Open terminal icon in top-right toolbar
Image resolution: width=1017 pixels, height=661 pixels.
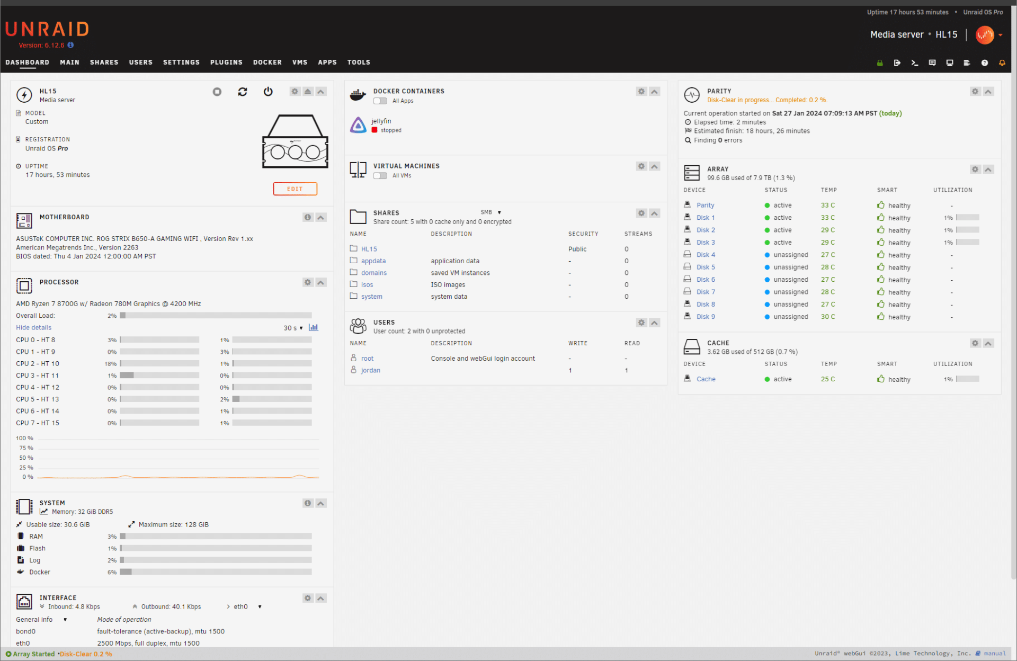point(915,63)
